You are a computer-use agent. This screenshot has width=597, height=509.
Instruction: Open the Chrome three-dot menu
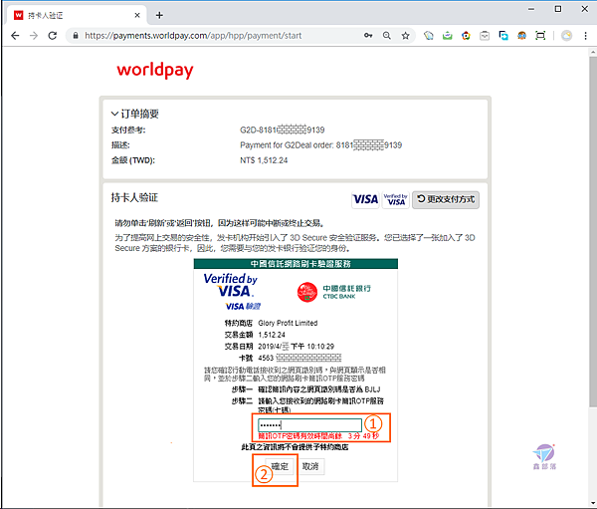(585, 36)
